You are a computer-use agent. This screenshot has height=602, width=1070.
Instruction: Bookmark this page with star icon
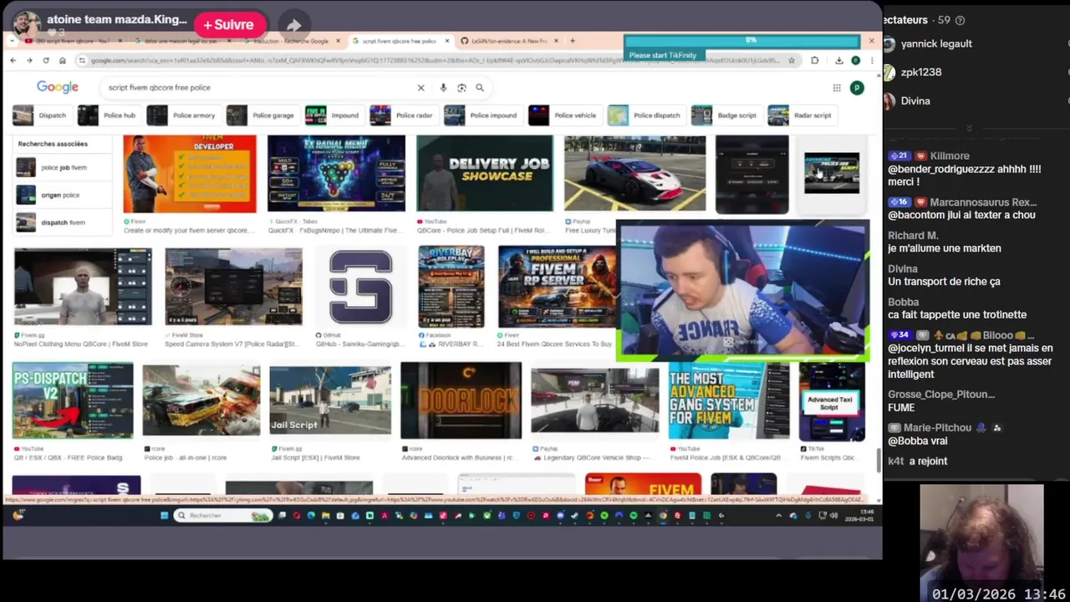coord(792,60)
